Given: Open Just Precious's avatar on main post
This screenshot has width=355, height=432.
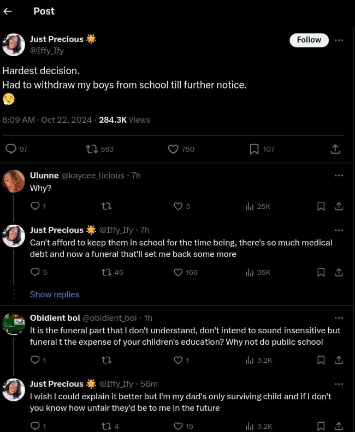Looking at the screenshot, I should (x=14, y=45).
